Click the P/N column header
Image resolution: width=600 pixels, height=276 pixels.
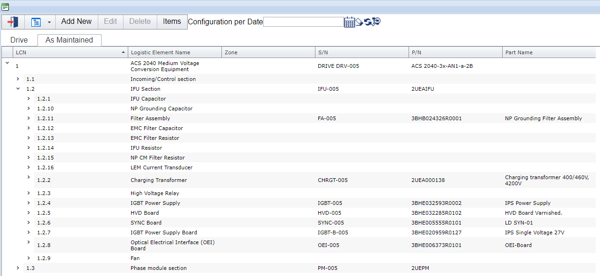click(455, 52)
